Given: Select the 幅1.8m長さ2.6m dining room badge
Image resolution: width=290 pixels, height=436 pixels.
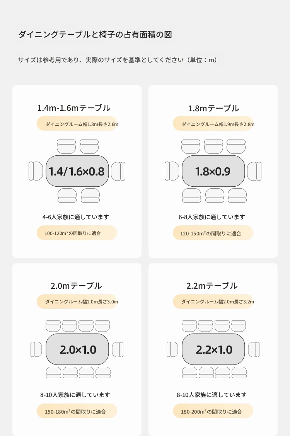Looking at the screenshot, I should [x=77, y=123].
